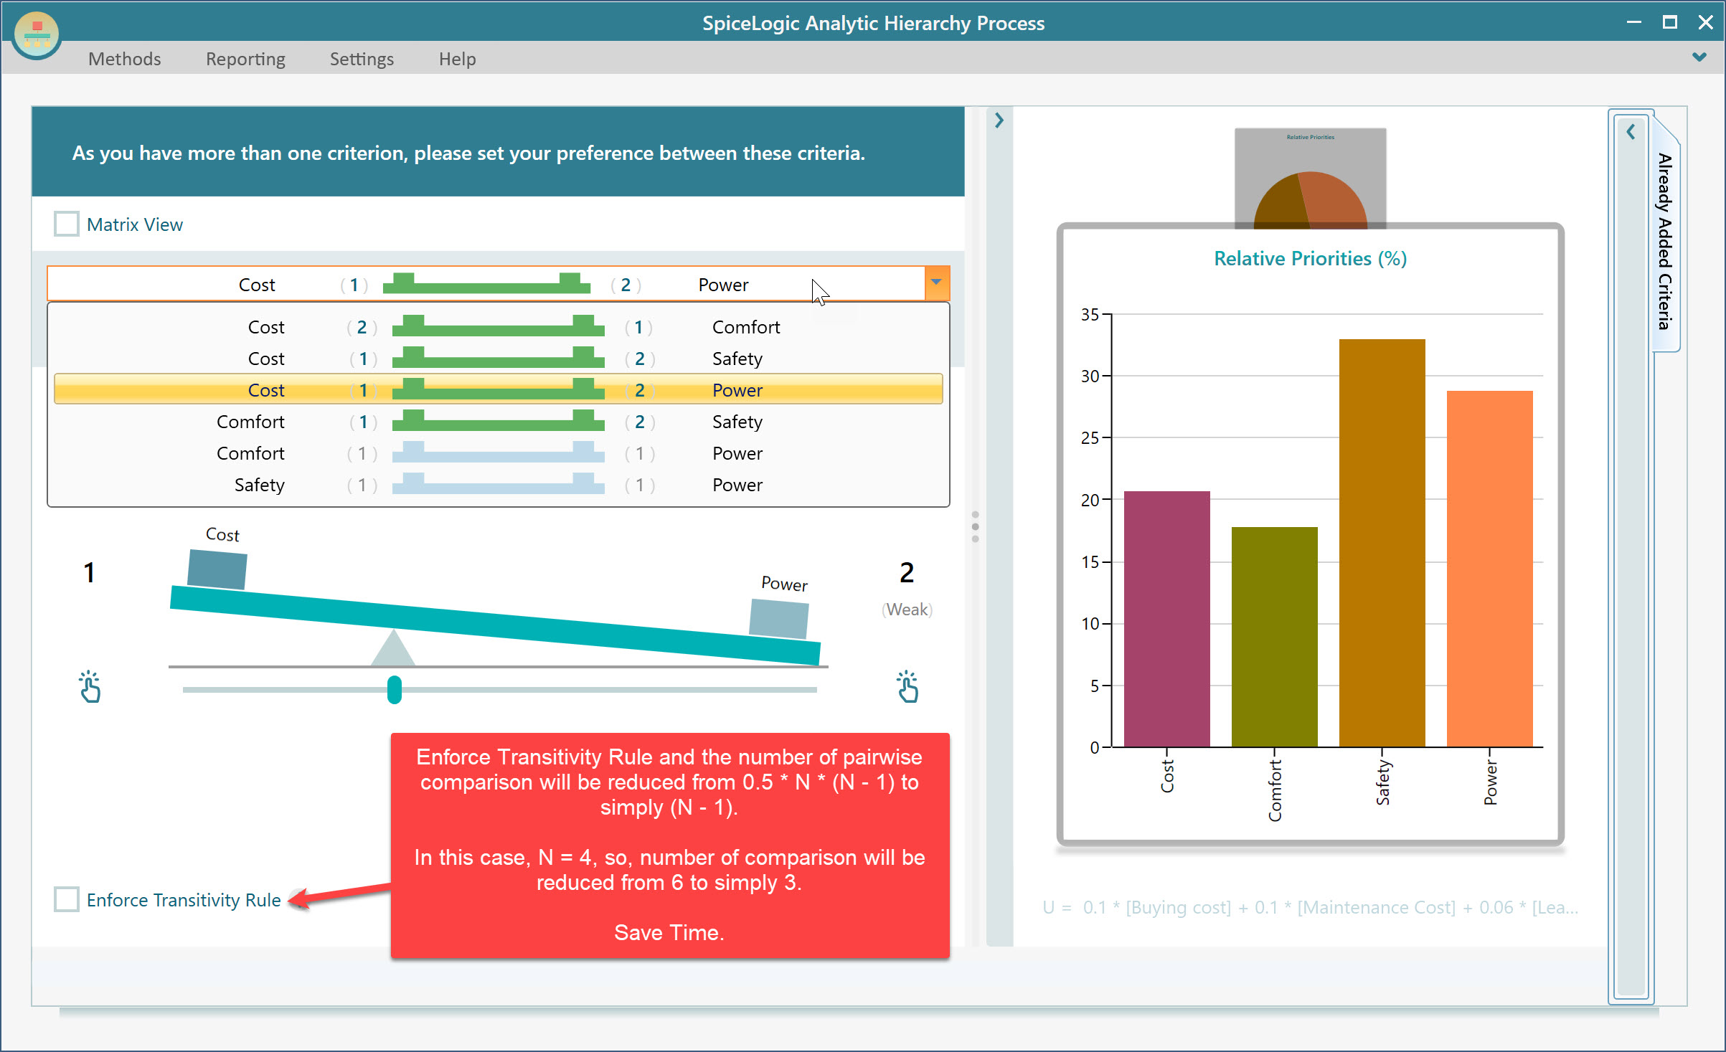Maximize the application window
Screen dimensions: 1726x1052
1669,22
